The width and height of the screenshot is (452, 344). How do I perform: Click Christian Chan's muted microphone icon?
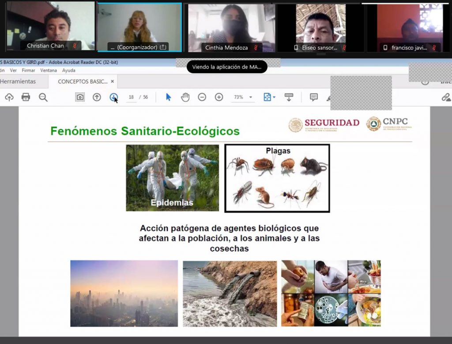point(75,46)
